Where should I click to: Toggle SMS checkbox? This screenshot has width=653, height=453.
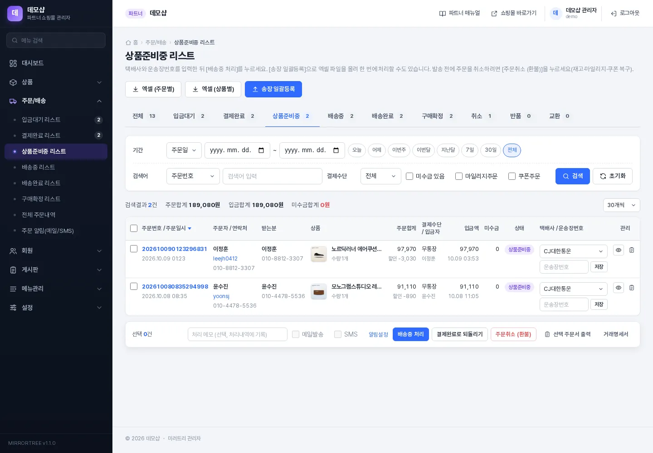338,334
